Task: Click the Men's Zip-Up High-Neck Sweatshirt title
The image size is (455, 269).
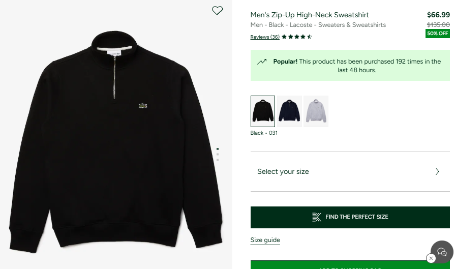Action: click(x=310, y=15)
